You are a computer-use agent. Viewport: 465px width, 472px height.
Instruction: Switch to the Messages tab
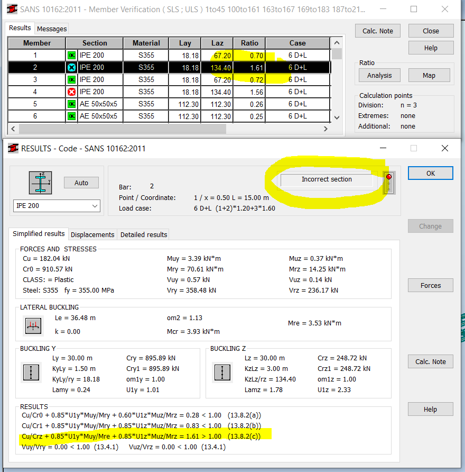pos(51,29)
